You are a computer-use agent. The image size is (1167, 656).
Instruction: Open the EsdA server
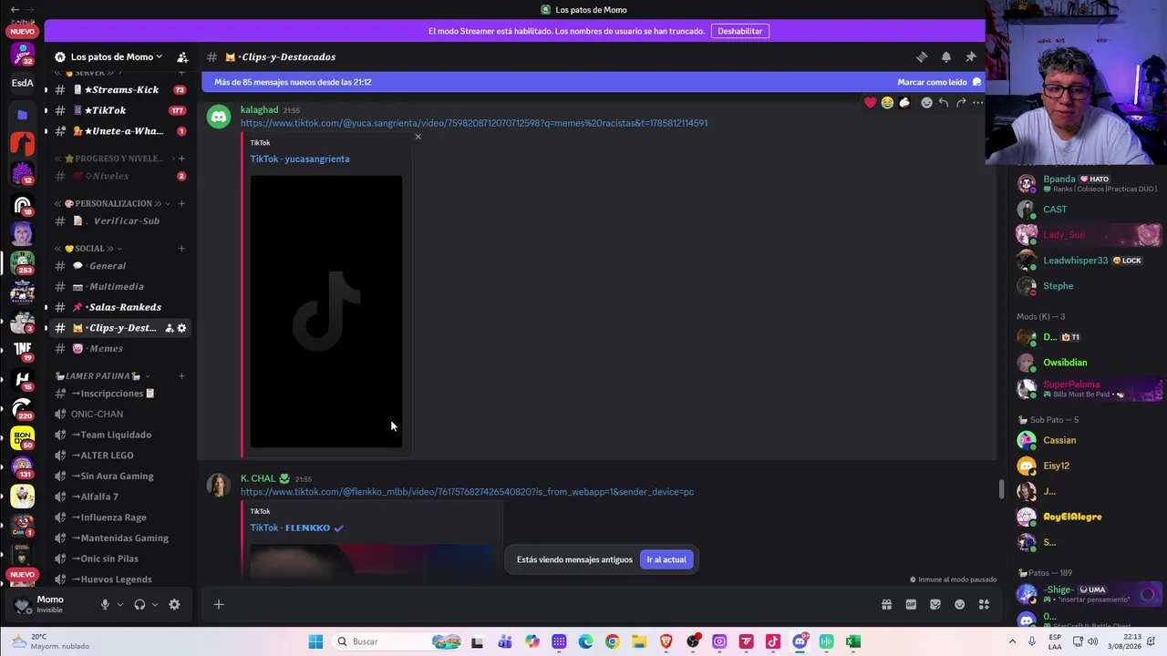pos(23,83)
